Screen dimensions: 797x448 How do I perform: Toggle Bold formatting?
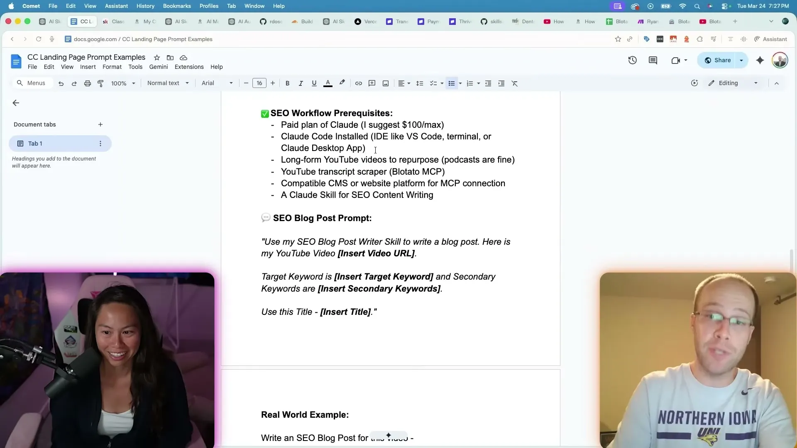click(287, 83)
